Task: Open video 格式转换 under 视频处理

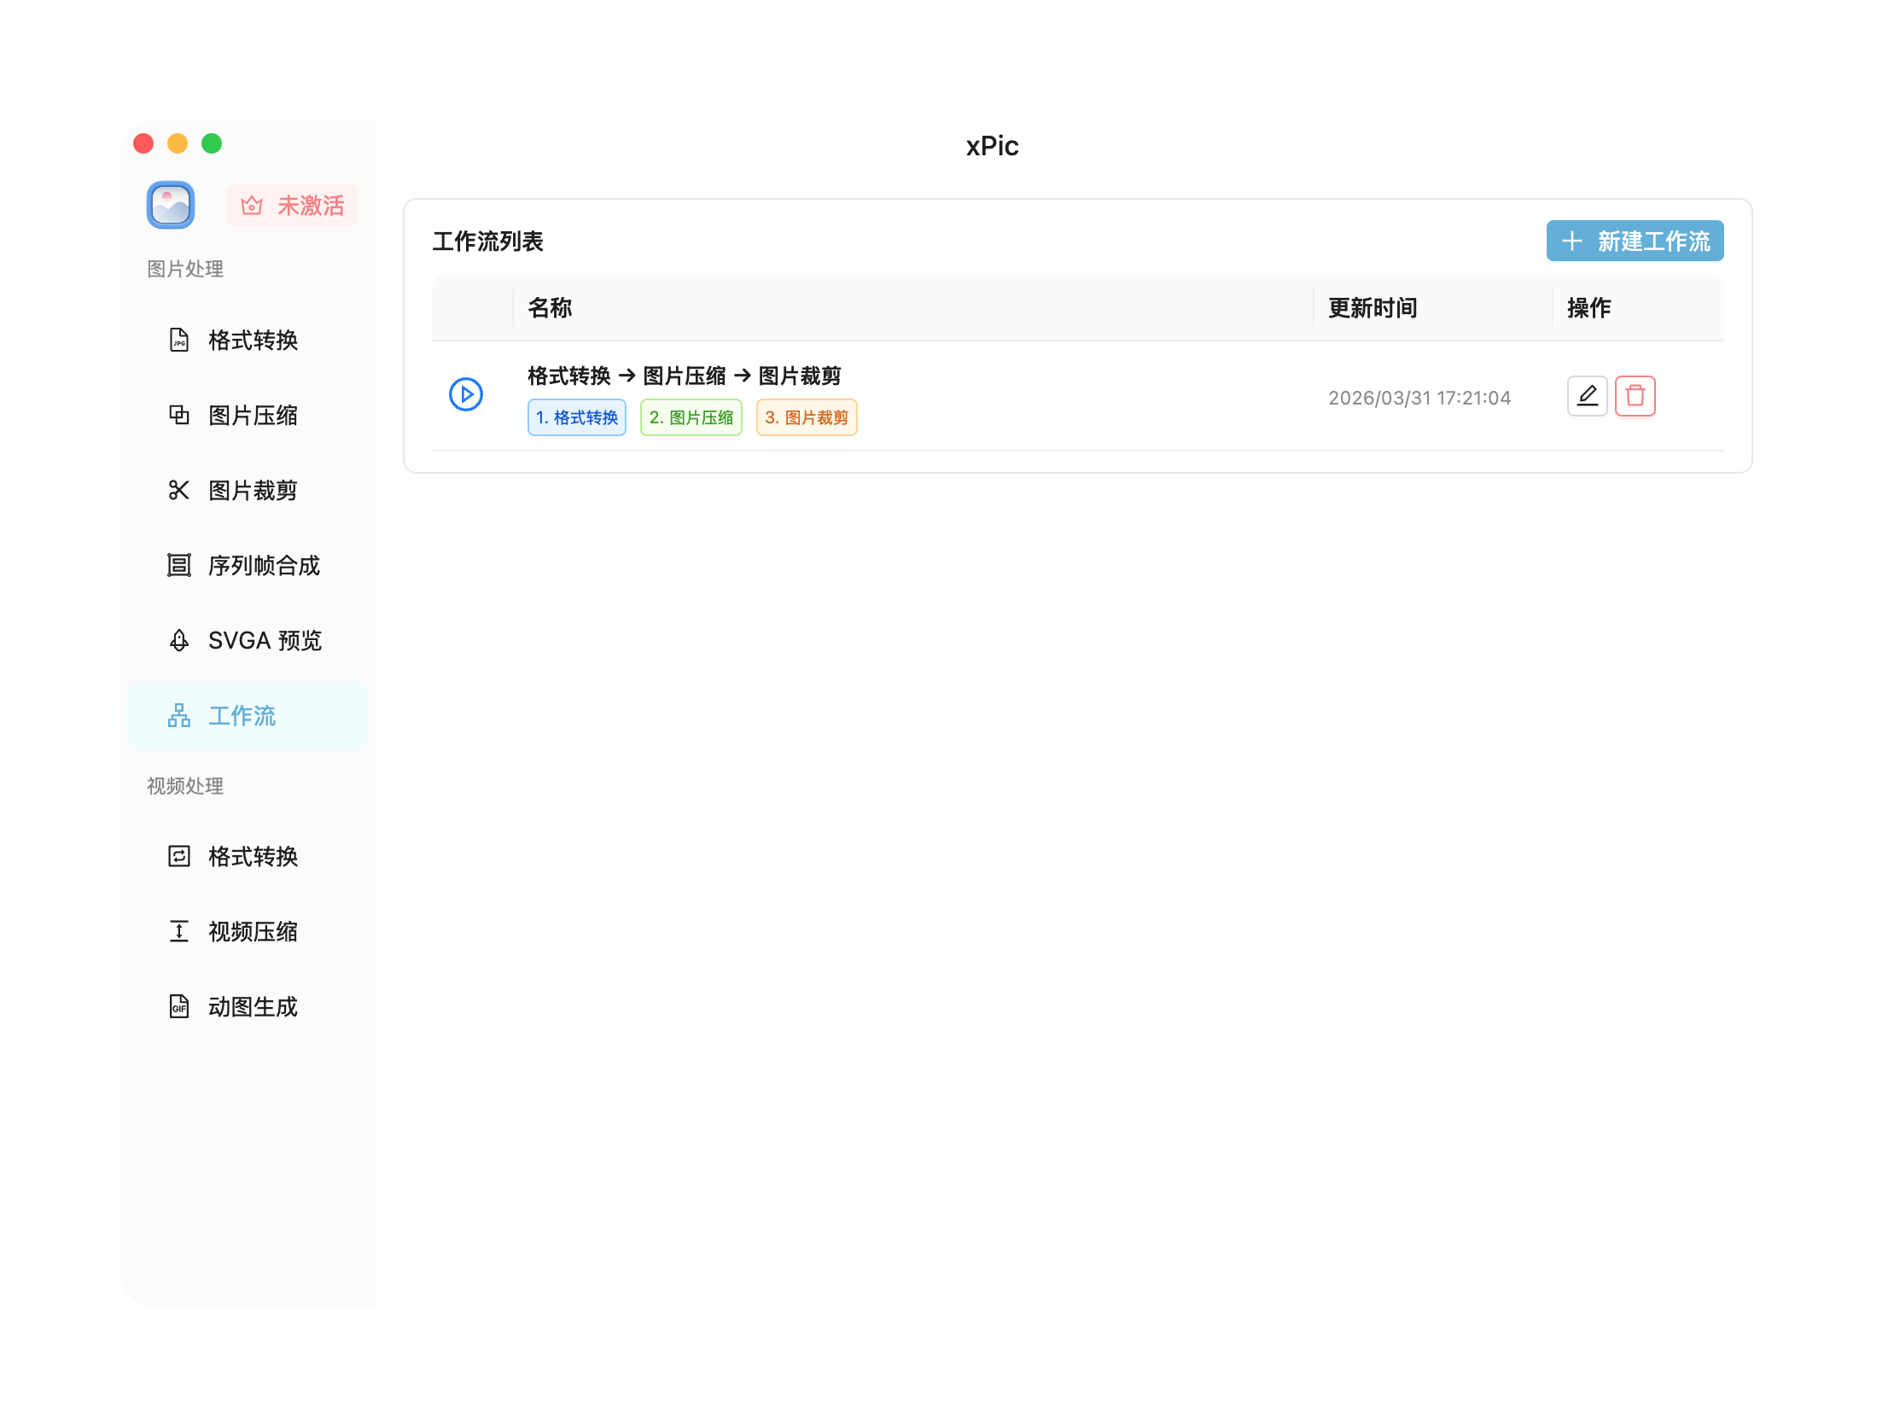Action: [252, 857]
